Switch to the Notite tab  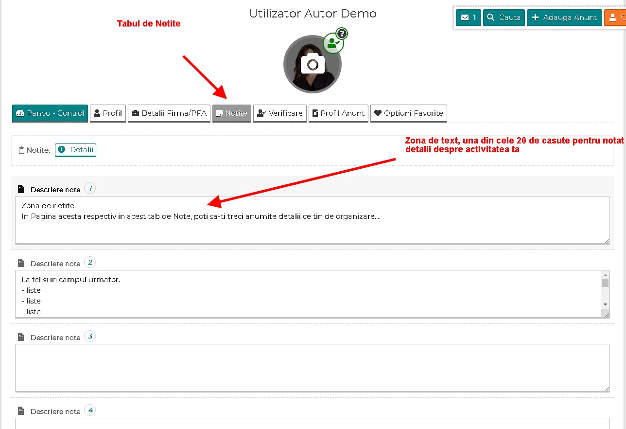tap(232, 113)
